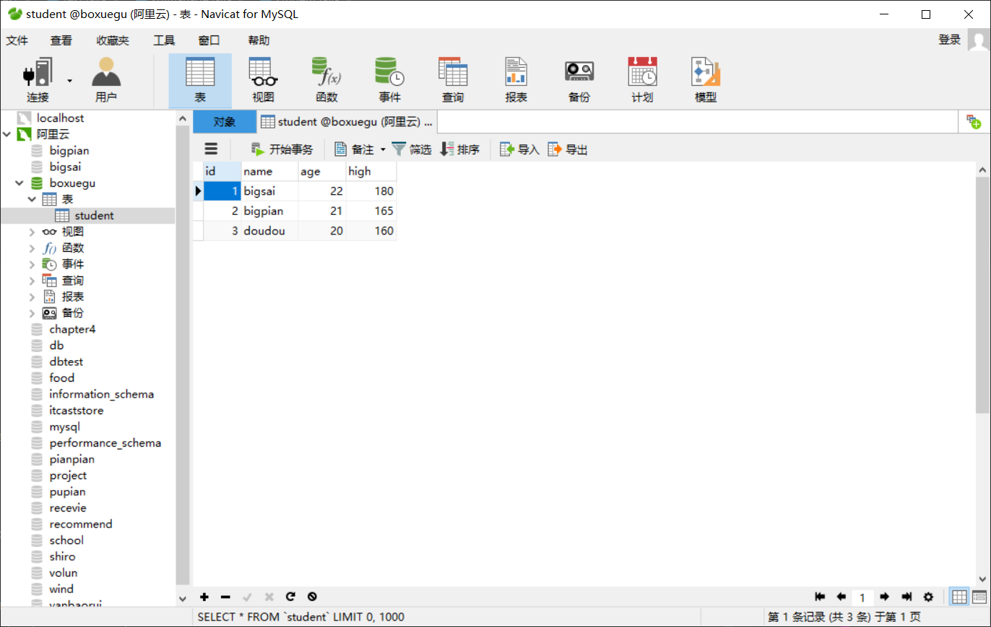The height and width of the screenshot is (627, 991).
Task: Open the 函数 (Function) toolbar icon
Action: point(326,80)
